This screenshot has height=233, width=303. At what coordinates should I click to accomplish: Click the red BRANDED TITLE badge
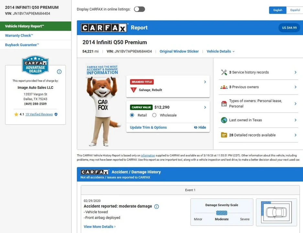(142, 82)
